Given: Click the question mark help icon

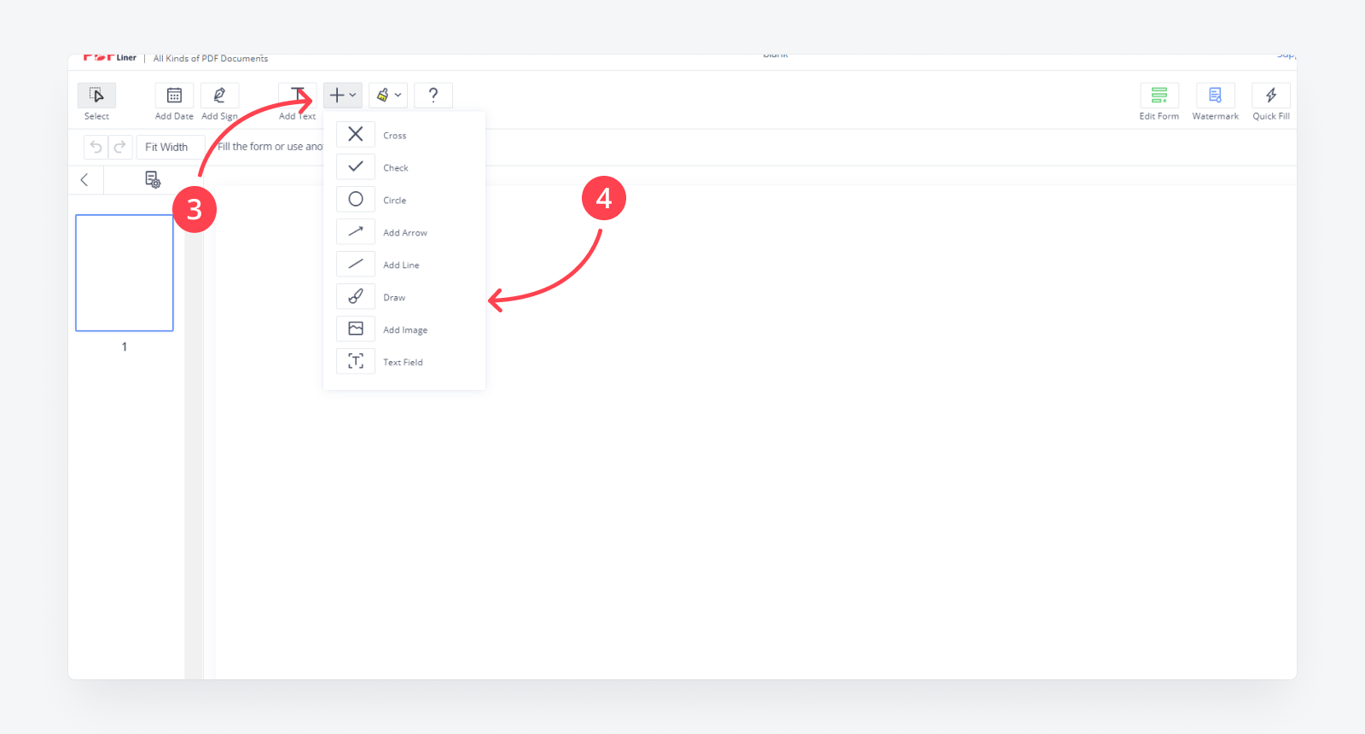Looking at the screenshot, I should pyautogui.click(x=433, y=95).
